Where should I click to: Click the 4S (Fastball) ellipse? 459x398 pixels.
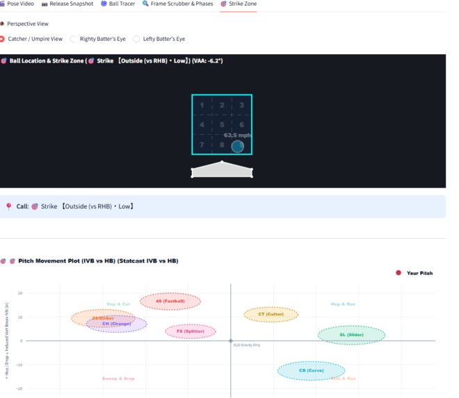coord(170,301)
